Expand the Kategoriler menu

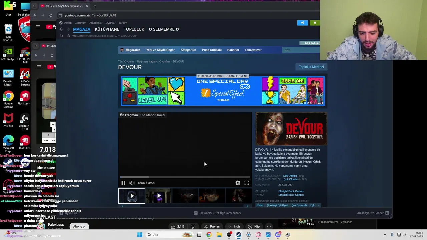(x=188, y=50)
